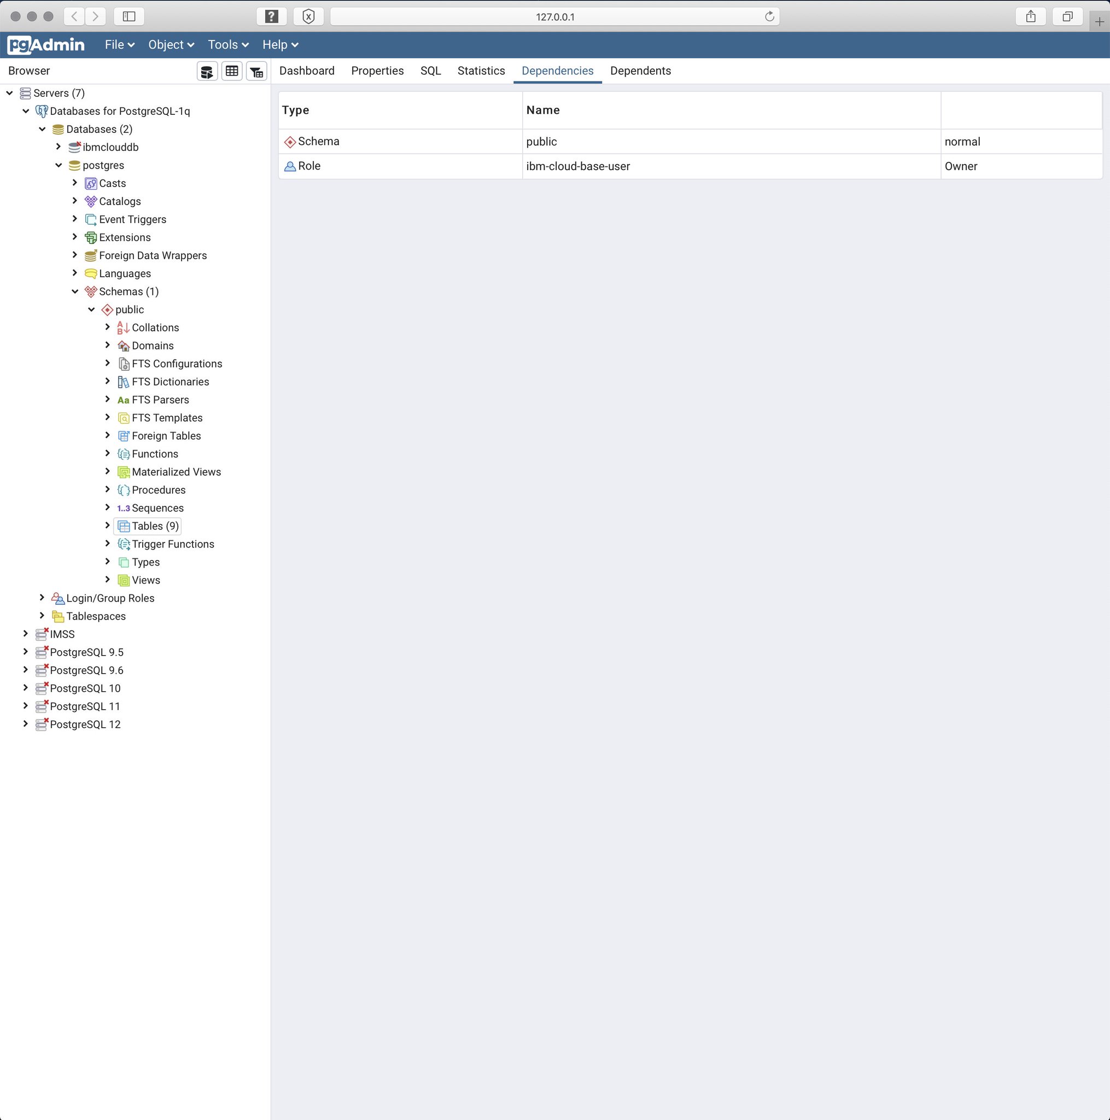Image resolution: width=1110 pixels, height=1120 pixels.
Task: Click the pgAdmin logo link
Action: point(46,45)
